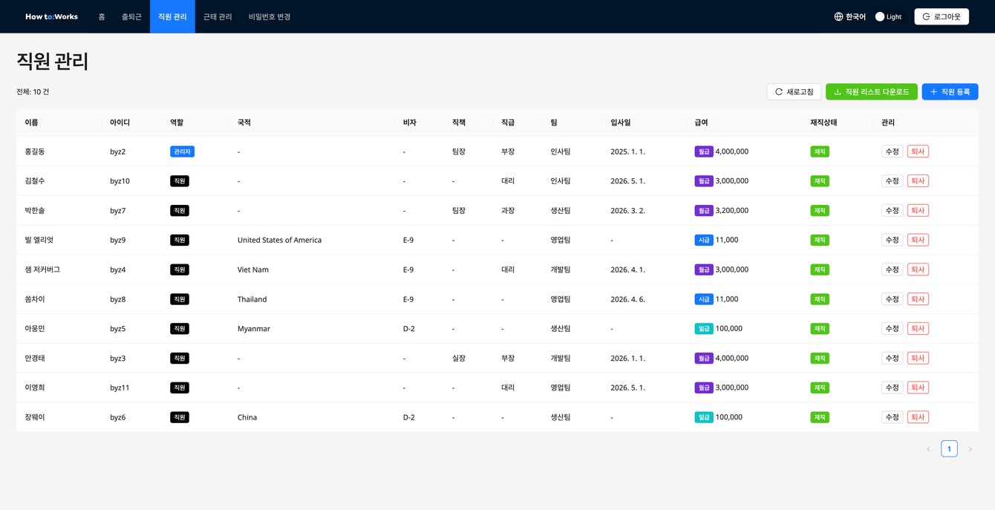995x510 pixels.
Task: Click the 새로고침 refresh button
Action: pyautogui.click(x=794, y=91)
